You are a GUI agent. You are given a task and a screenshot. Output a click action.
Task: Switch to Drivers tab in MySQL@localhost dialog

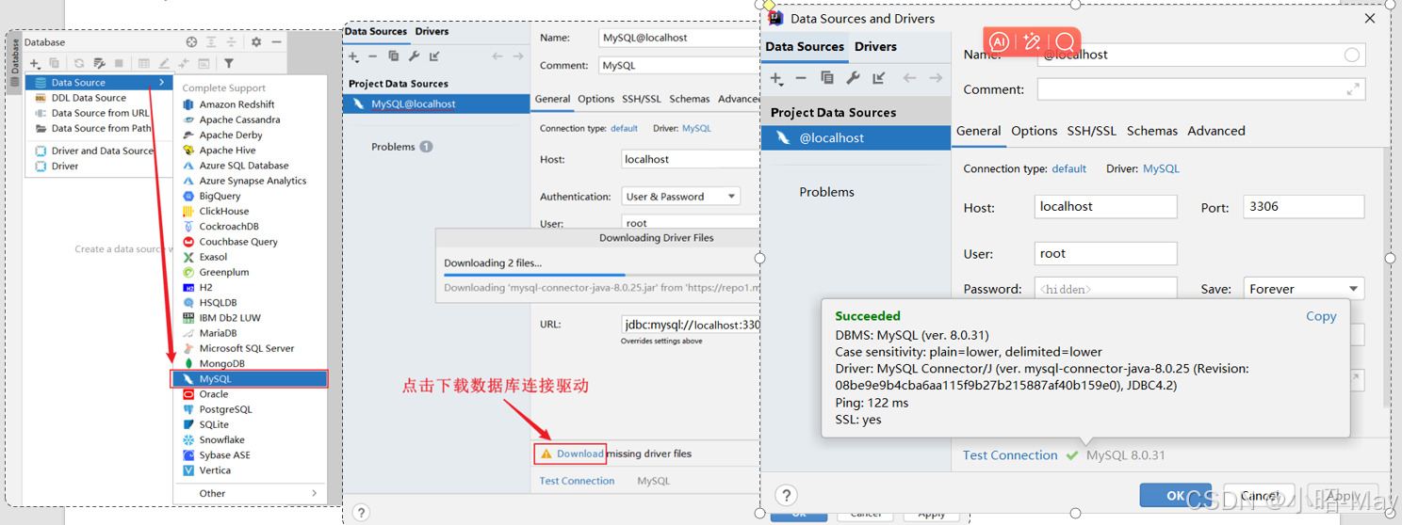point(432,31)
